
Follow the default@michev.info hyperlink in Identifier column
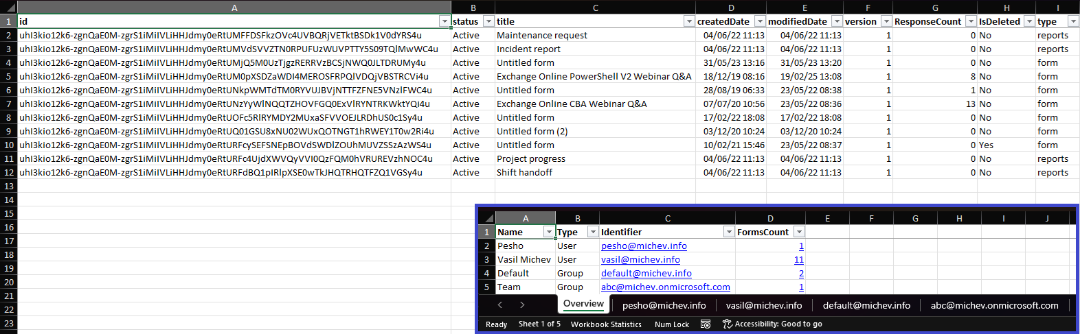point(646,274)
